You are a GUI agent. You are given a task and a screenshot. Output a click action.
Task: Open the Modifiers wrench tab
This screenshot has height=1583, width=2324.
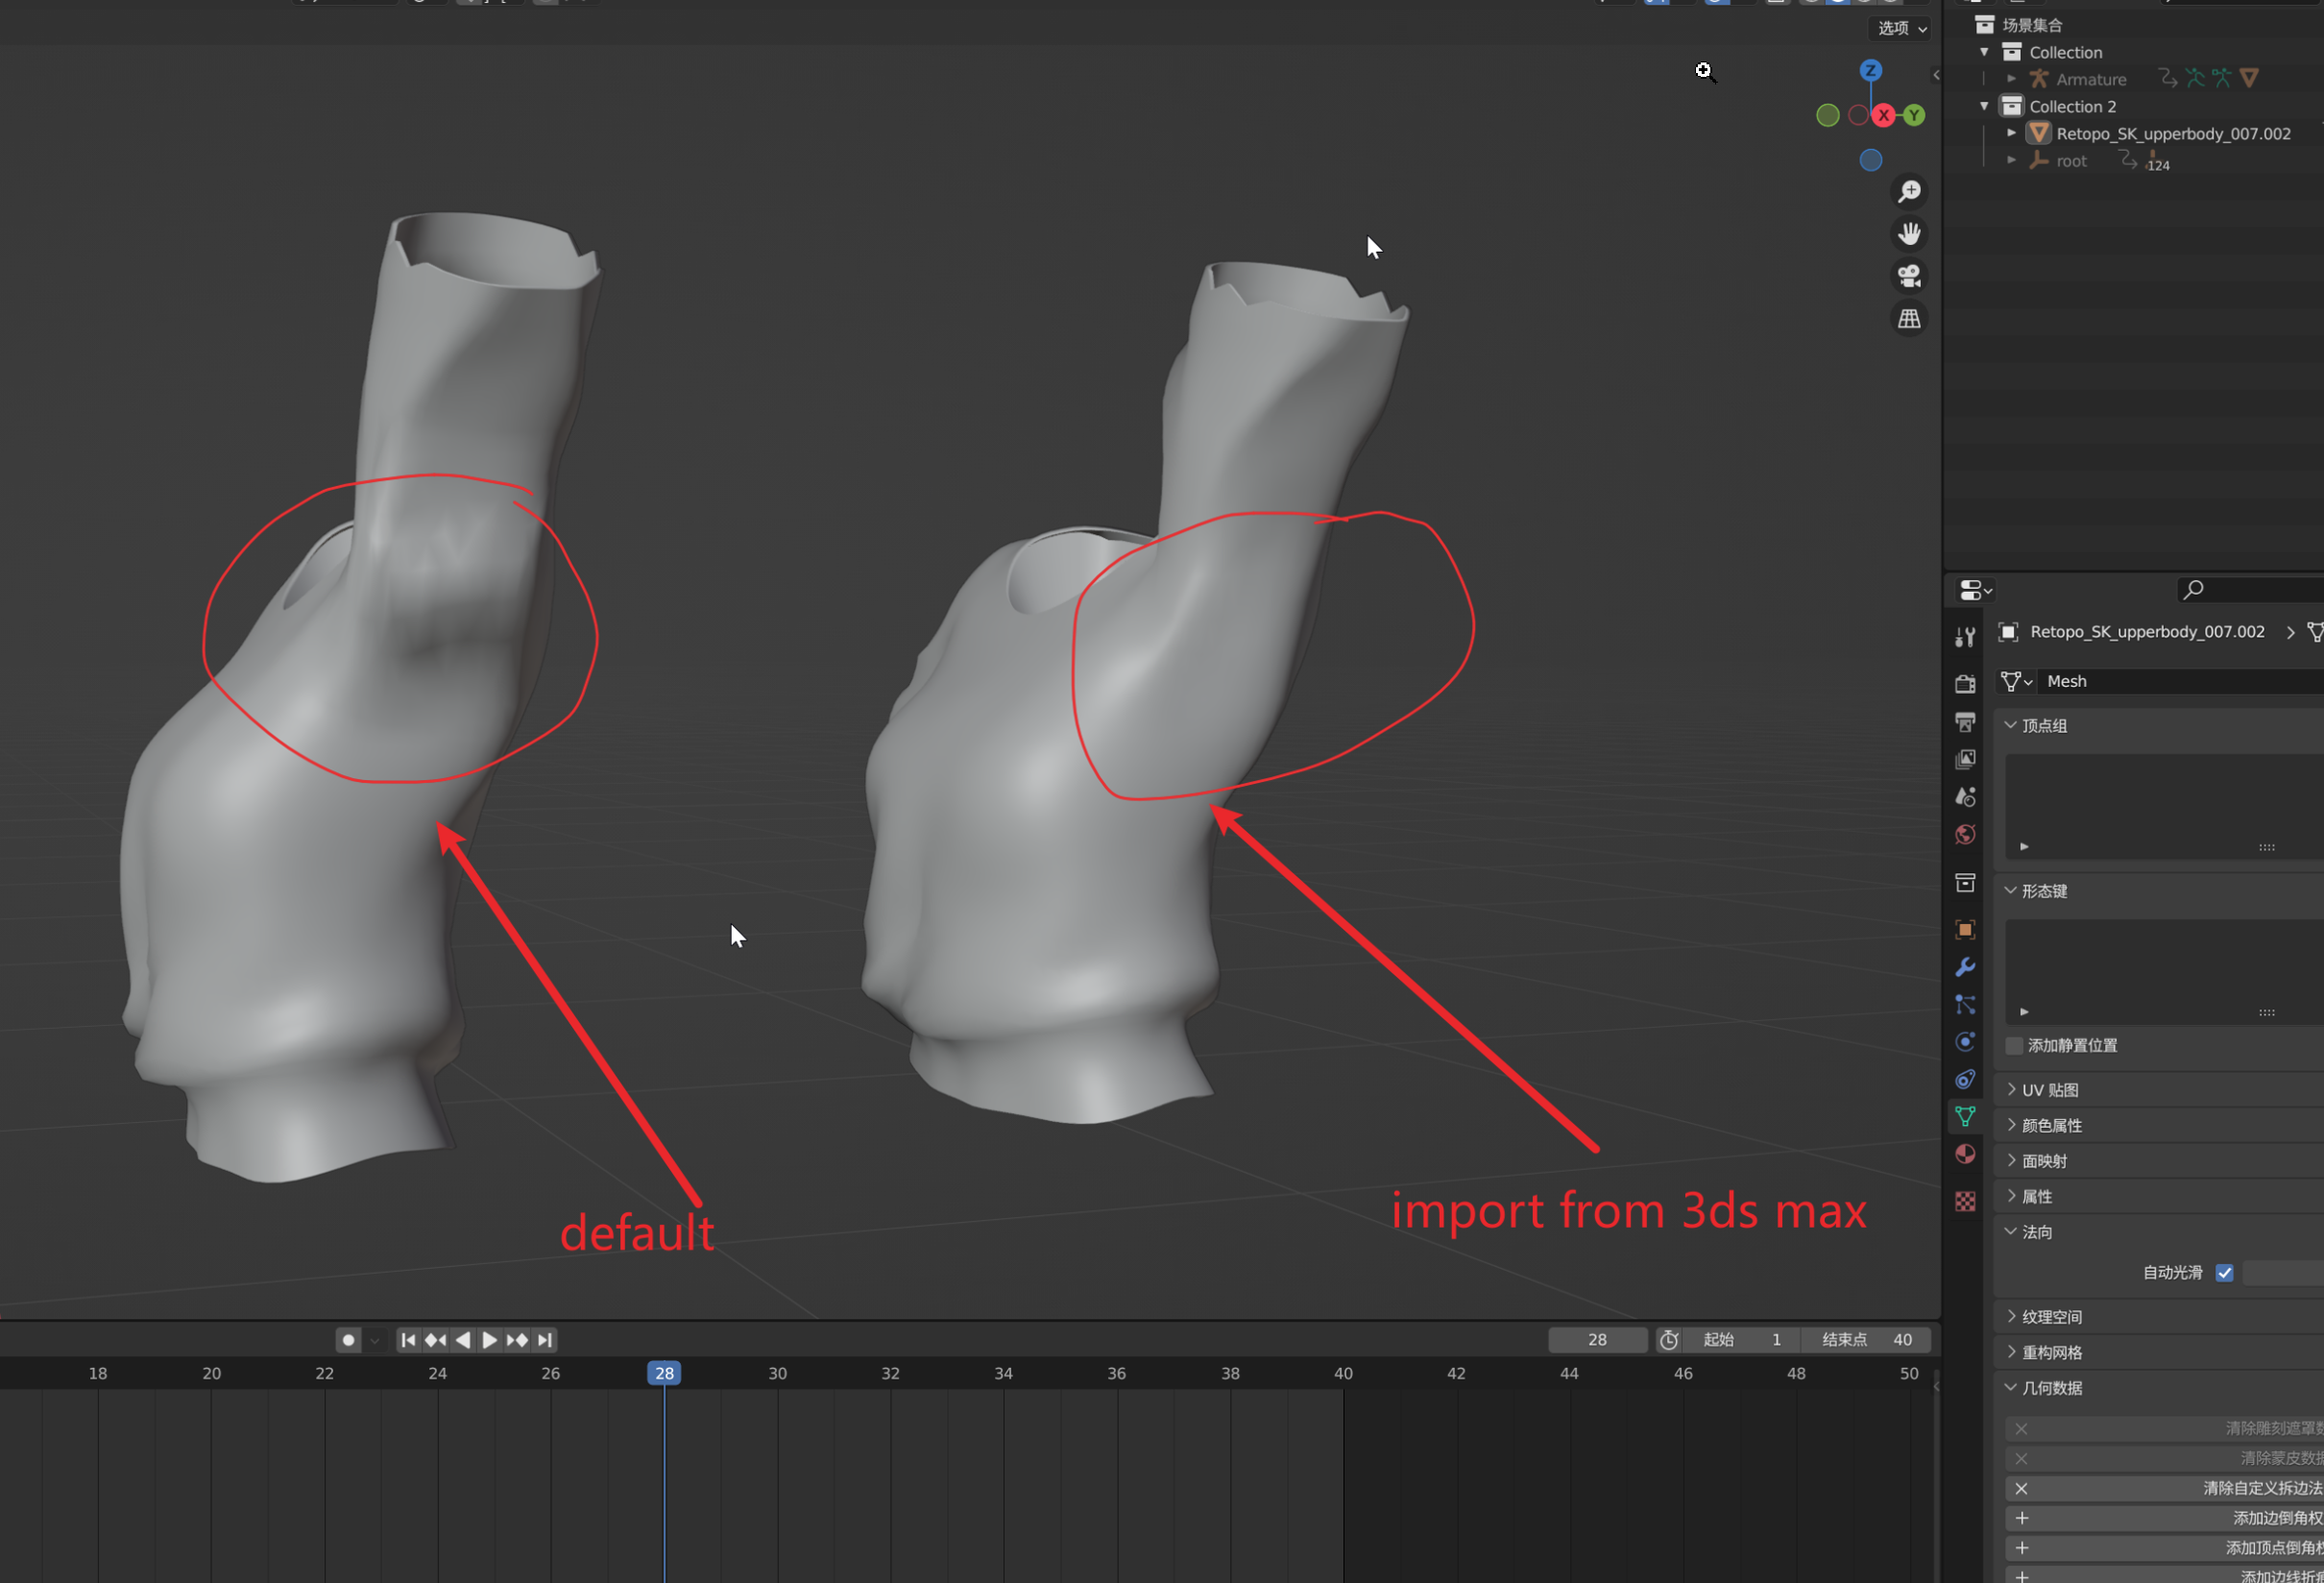(x=1965, y=967)
